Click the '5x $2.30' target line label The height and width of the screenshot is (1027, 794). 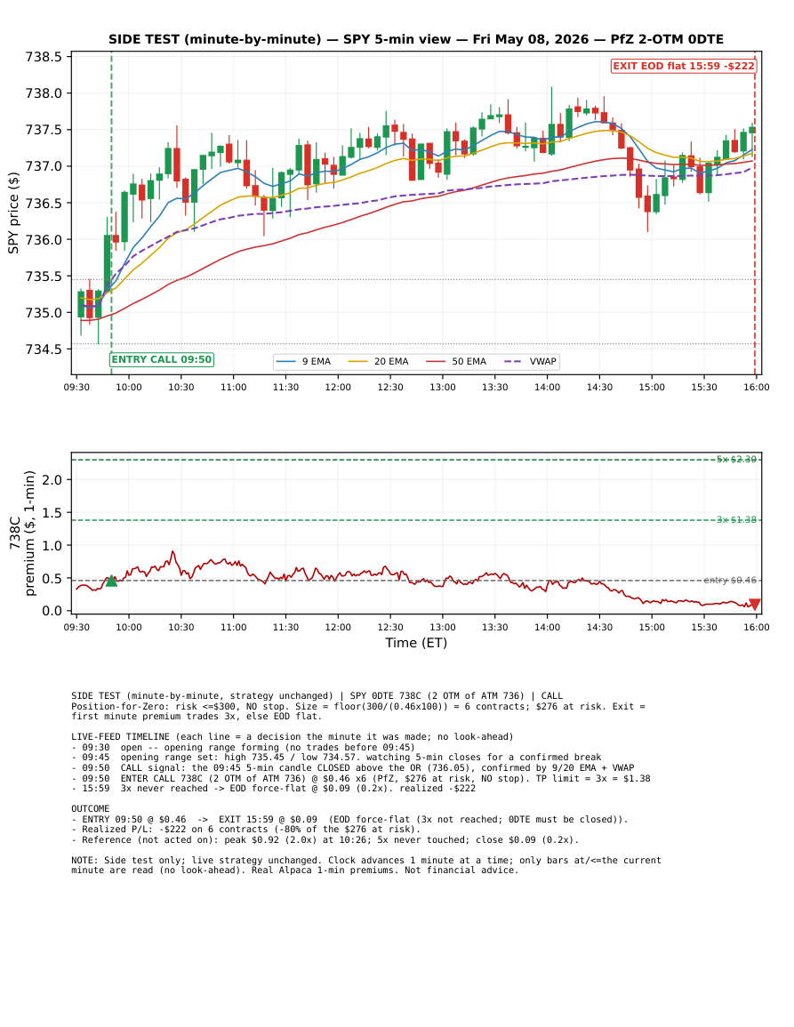tap(736, 460)
